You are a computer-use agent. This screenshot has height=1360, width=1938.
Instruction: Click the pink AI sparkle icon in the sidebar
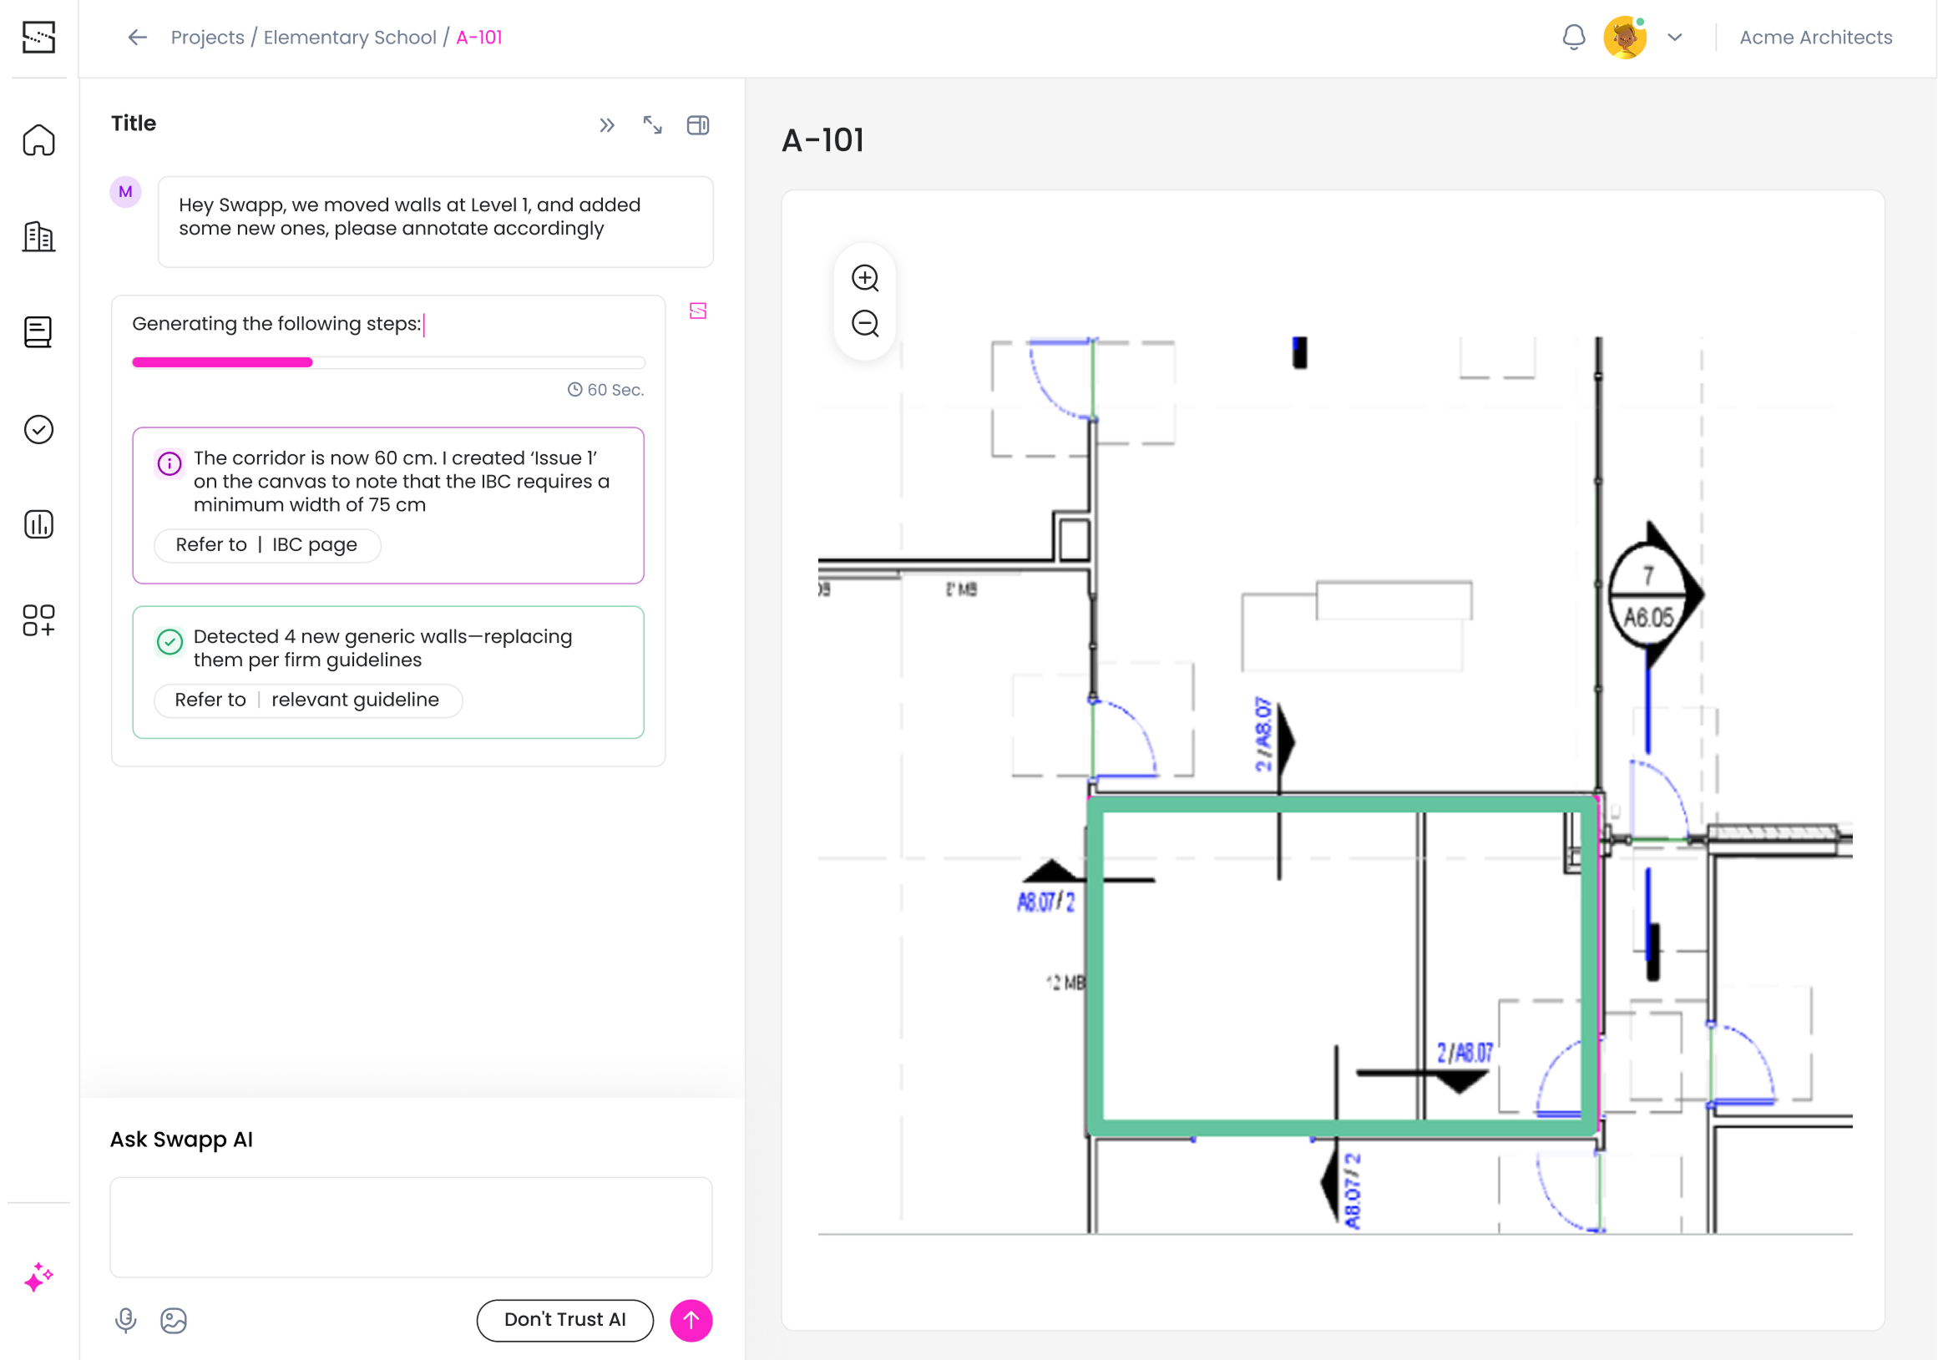tap(39, 1277)
